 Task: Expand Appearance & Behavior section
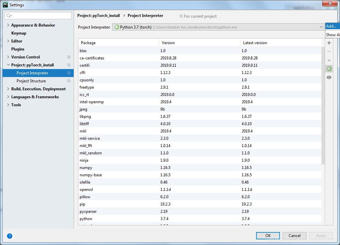(8, 25)
